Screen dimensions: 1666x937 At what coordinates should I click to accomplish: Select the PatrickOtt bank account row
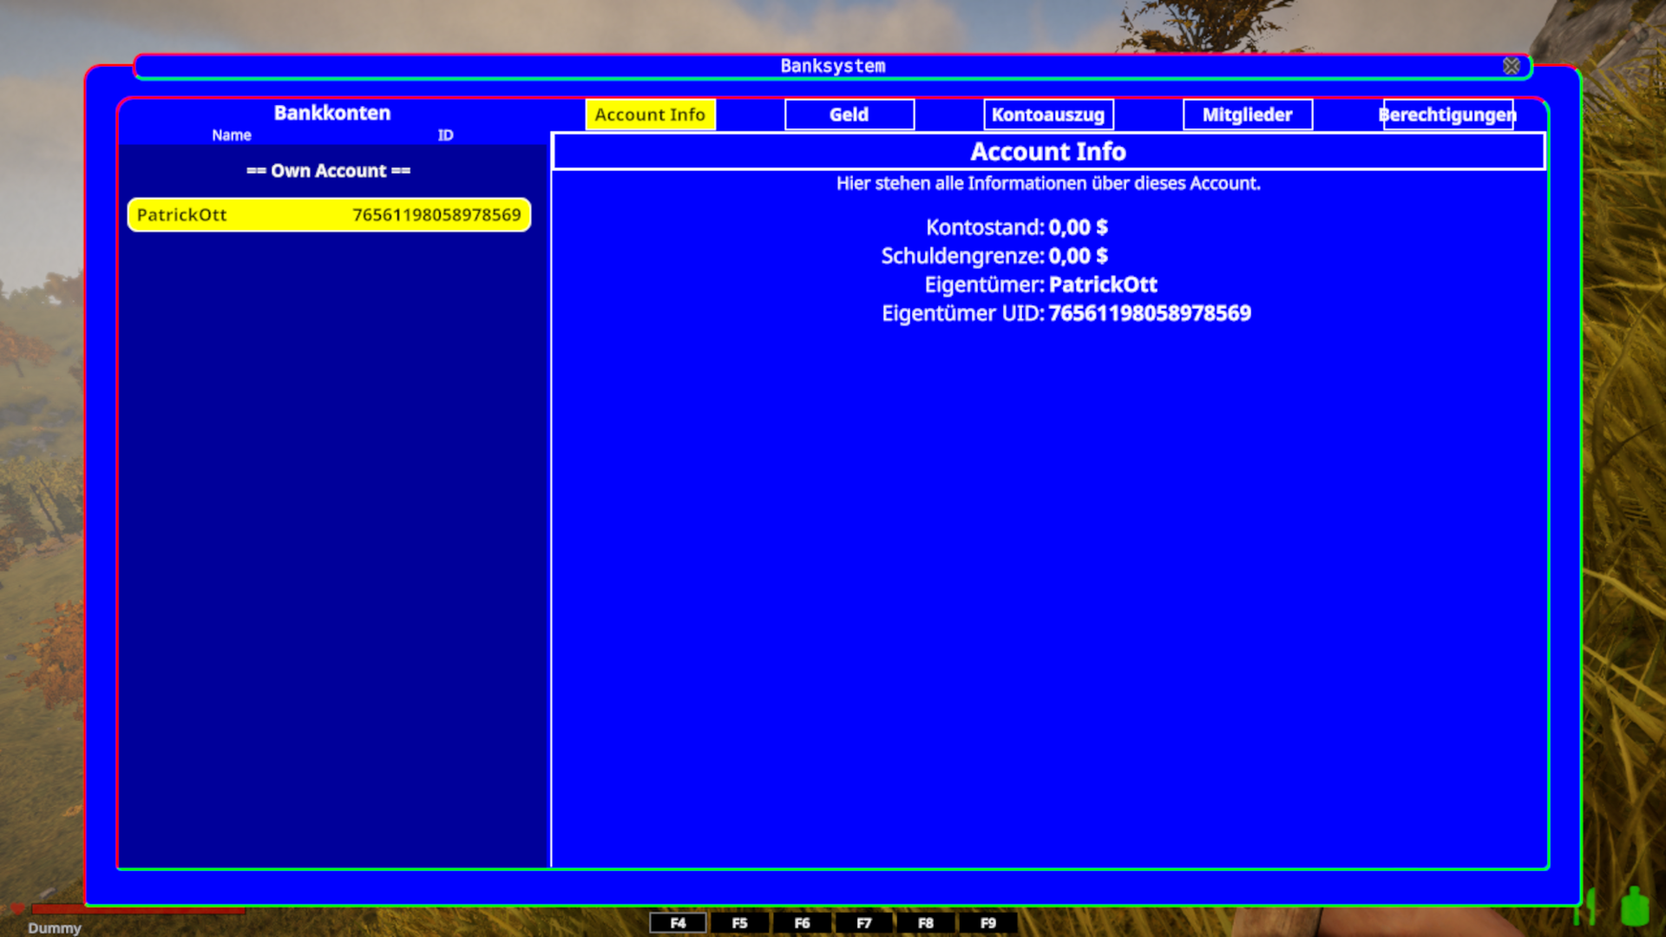click(x=329, y=215)
